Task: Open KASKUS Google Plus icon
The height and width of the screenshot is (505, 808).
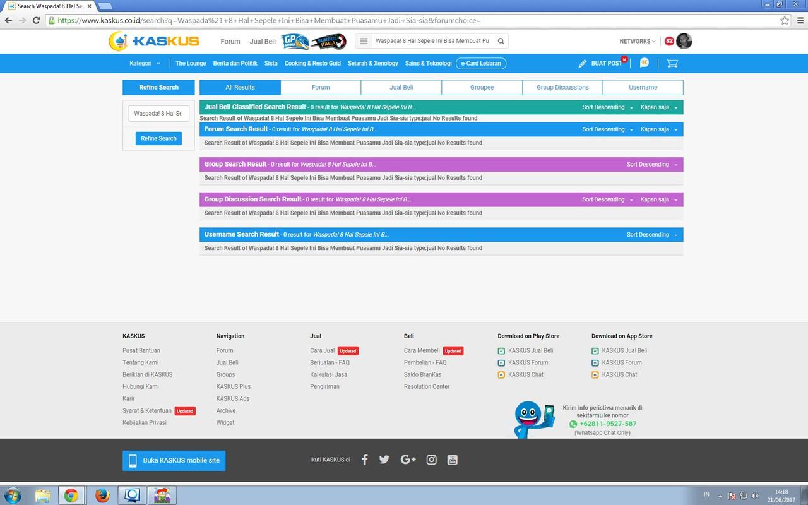Action: click(408, 460)
